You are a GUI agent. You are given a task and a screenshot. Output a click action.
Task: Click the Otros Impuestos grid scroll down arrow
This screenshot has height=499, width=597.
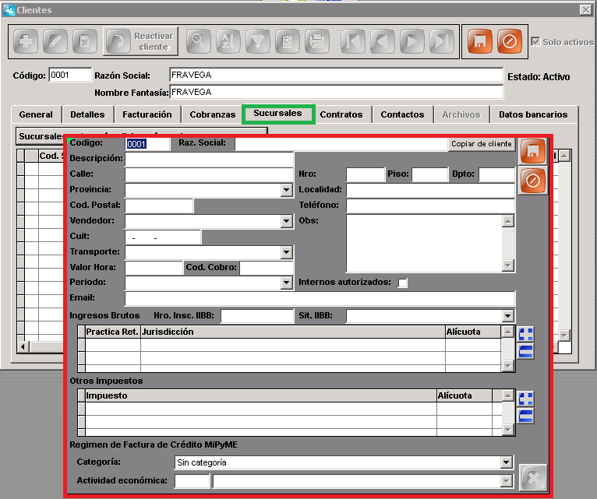(x=507, y=430)
